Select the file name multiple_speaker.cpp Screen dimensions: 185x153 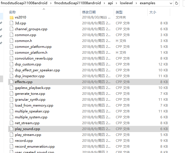click(32, 111)
